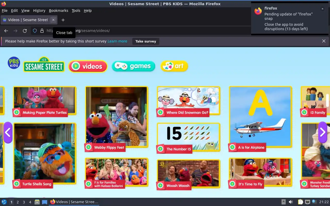The width and height of the screenshot is (330, 206).
Task: Open Webby Flippy Feet video thumbnail
Action: tap(117, 117)
